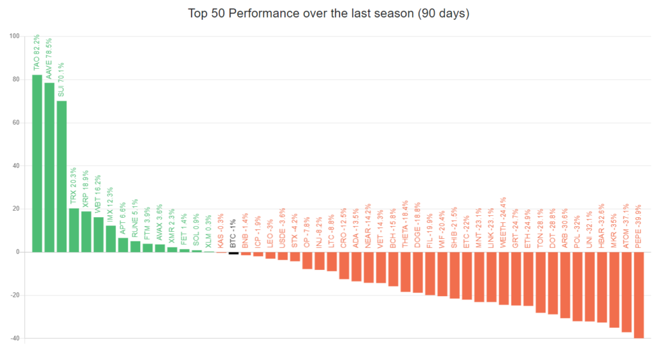Click the green AAVE bar
This screenshot has width=652, height=354.
click(x=49, y=167)
